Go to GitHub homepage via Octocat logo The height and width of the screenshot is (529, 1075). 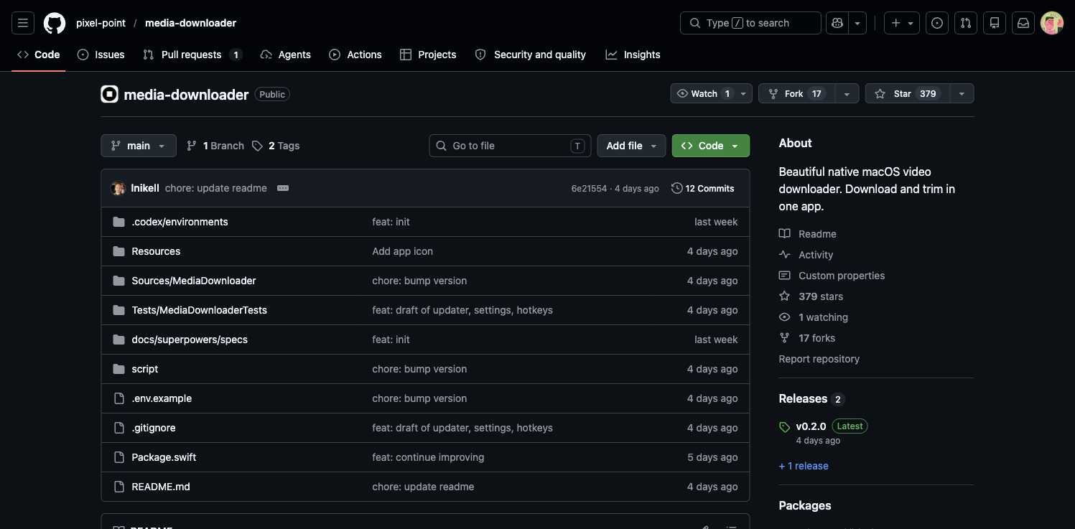pos(55,23)
